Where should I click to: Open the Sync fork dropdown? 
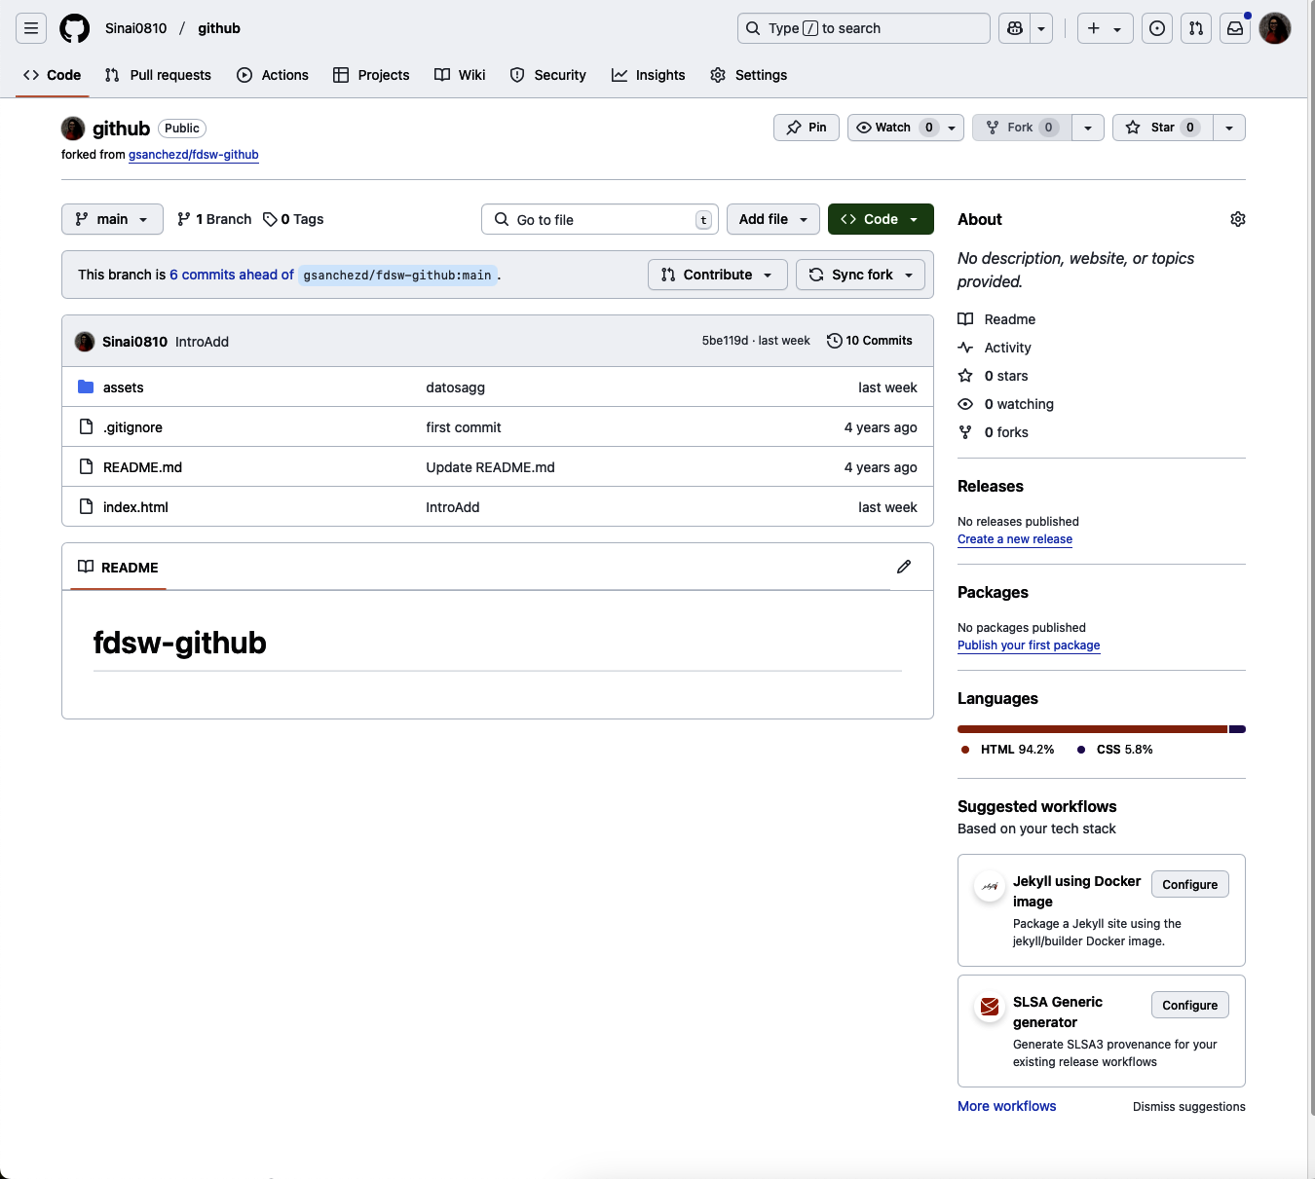(861, 275)
